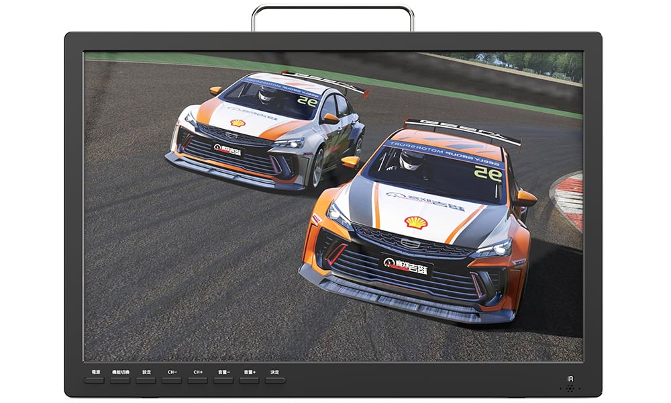Click the front car's license plate badge

[406, 265]
